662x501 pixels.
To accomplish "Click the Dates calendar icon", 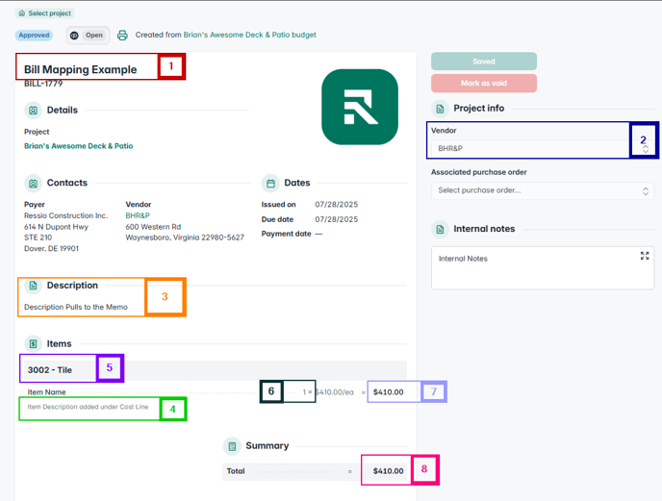I will 270,183.
